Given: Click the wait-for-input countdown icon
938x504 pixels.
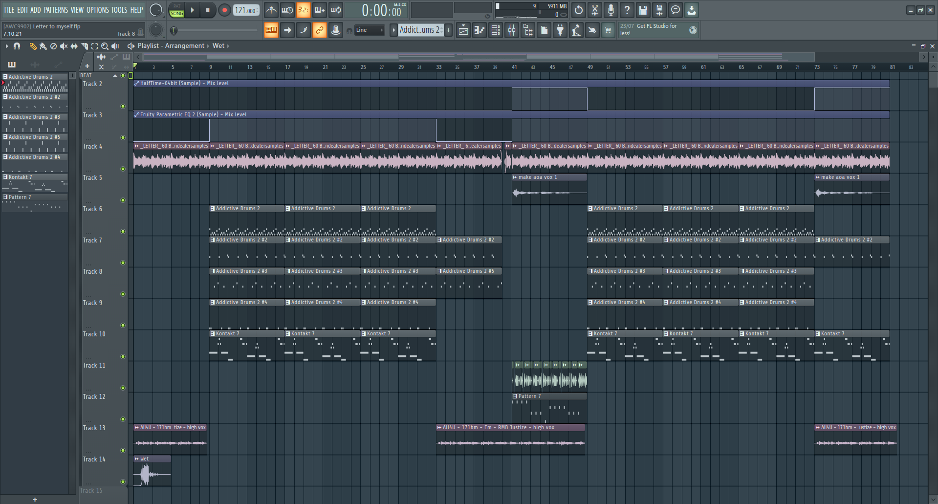Looking at the screenshot, I should coord(287,10).
